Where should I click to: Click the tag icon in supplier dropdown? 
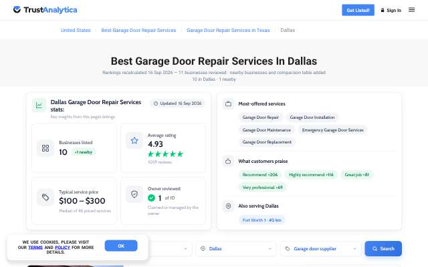point(288,248)
